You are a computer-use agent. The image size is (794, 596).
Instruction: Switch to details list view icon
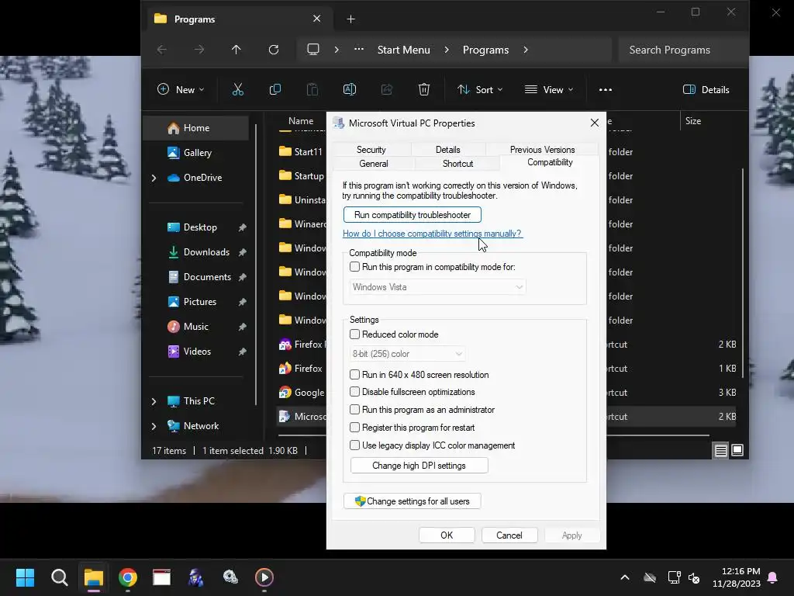(x=720, y=450)
